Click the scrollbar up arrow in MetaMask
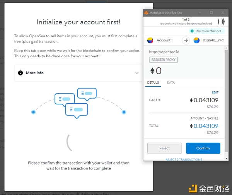 [x=226, y=48]
